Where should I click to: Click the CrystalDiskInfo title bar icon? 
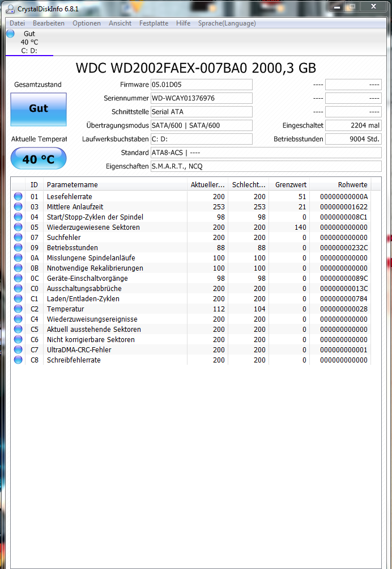tap(11, 9)
